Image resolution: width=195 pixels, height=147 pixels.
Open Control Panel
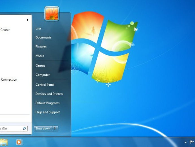click(x=45, y=85)
